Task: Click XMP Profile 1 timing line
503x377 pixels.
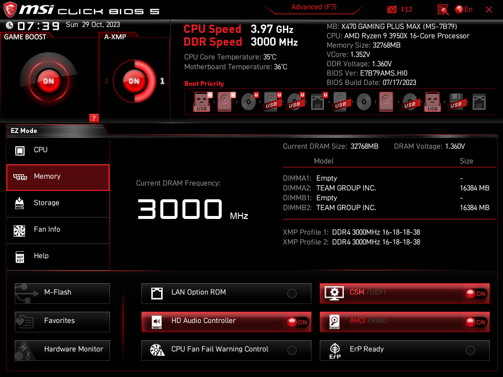Action: click(x=351, y=232)
